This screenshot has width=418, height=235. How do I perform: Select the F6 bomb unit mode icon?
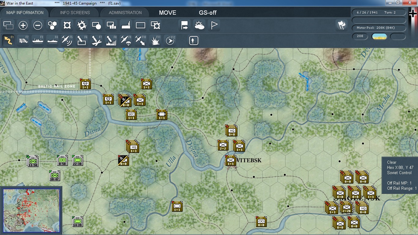coord(82,40)
